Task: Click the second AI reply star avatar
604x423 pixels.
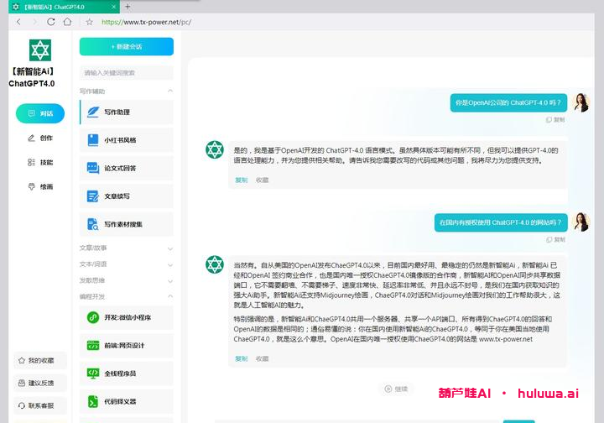Action: (215, 264)
